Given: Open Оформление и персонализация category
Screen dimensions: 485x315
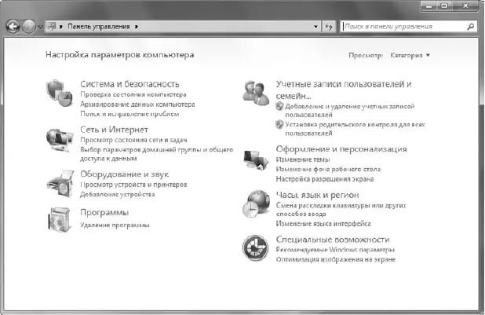Looking at the screenshot, I should (341, 149).
